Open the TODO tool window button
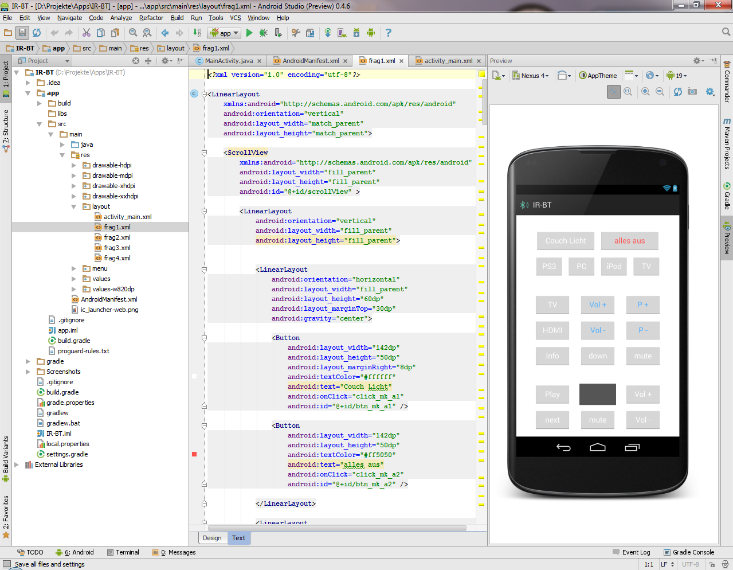 [30, 552]
